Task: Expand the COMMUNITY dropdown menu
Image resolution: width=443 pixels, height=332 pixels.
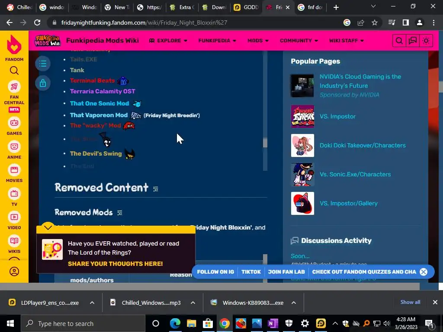Action: pyautogui.click(x=299, y=41)
